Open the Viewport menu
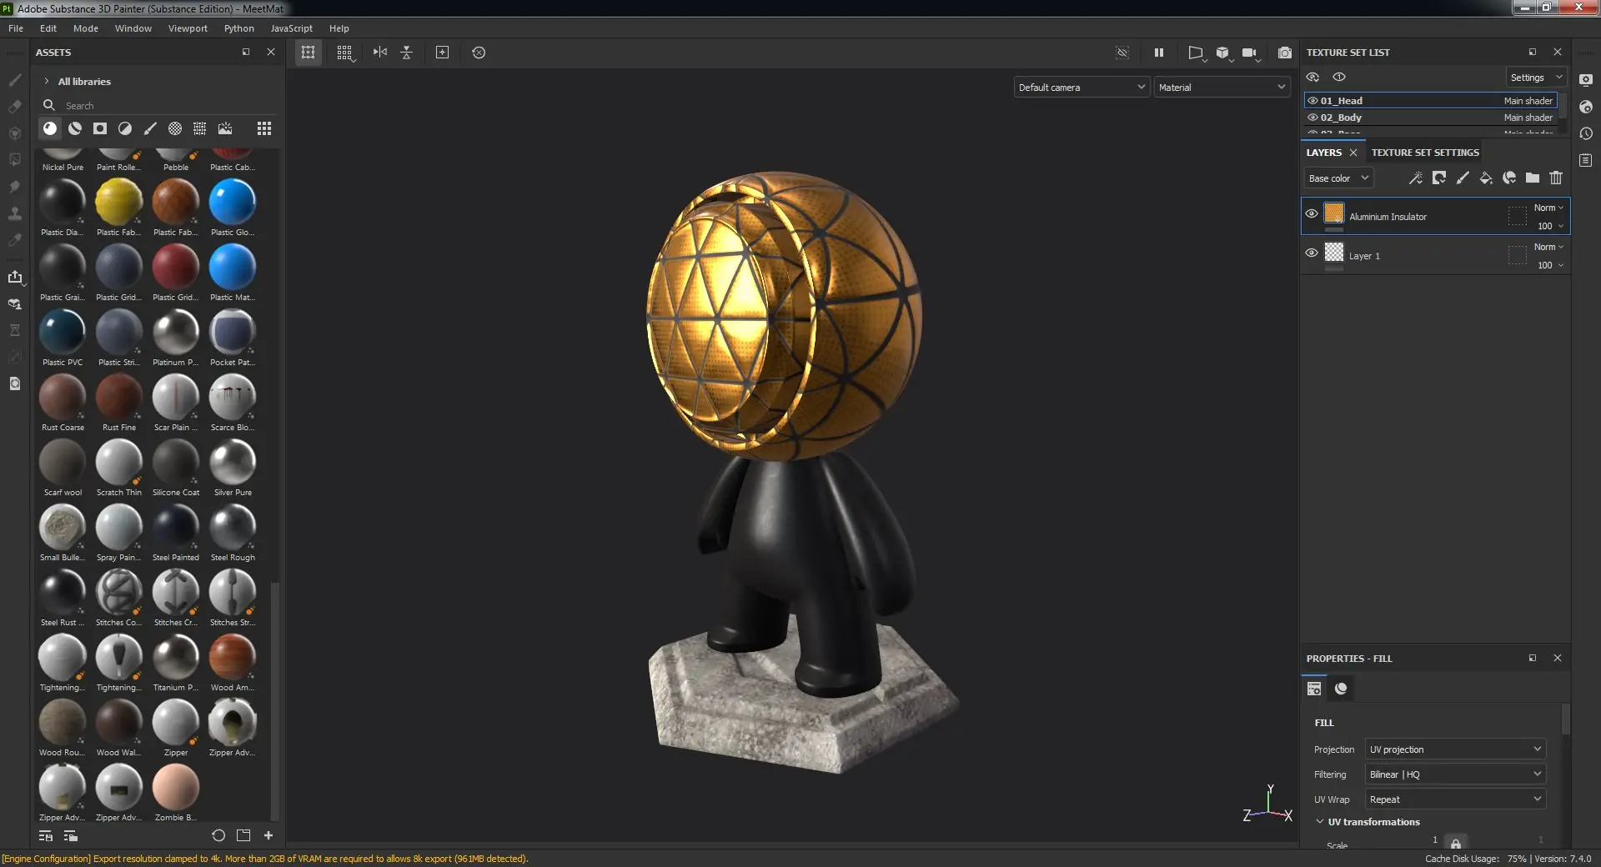Image resolution: width=1601 pixels, height=867 pixels. click(x=188, y=28)
